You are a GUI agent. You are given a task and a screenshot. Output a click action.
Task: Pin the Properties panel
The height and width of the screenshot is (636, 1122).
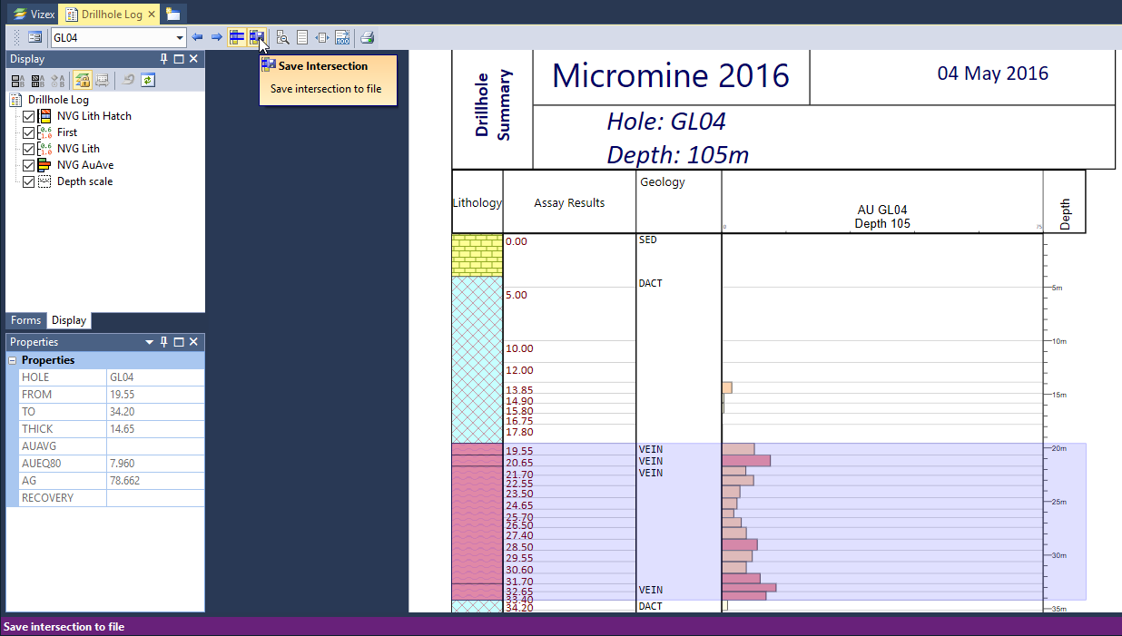click(x=164, y=342)
